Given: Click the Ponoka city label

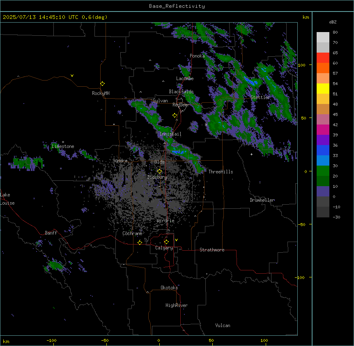Looking at the screenshot, I should [197, 56].
